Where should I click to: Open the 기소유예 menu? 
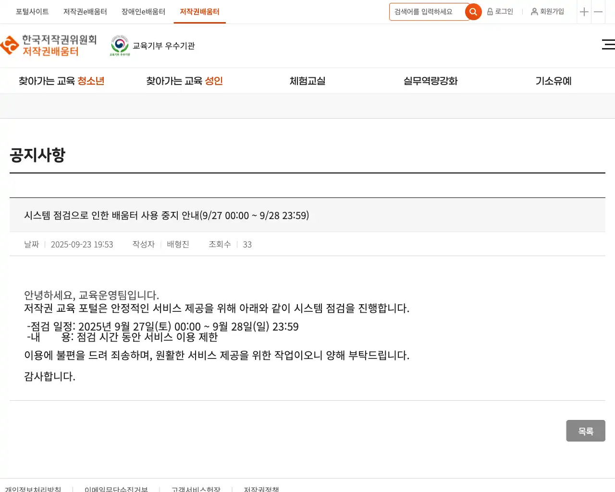[x=553, y=81]
